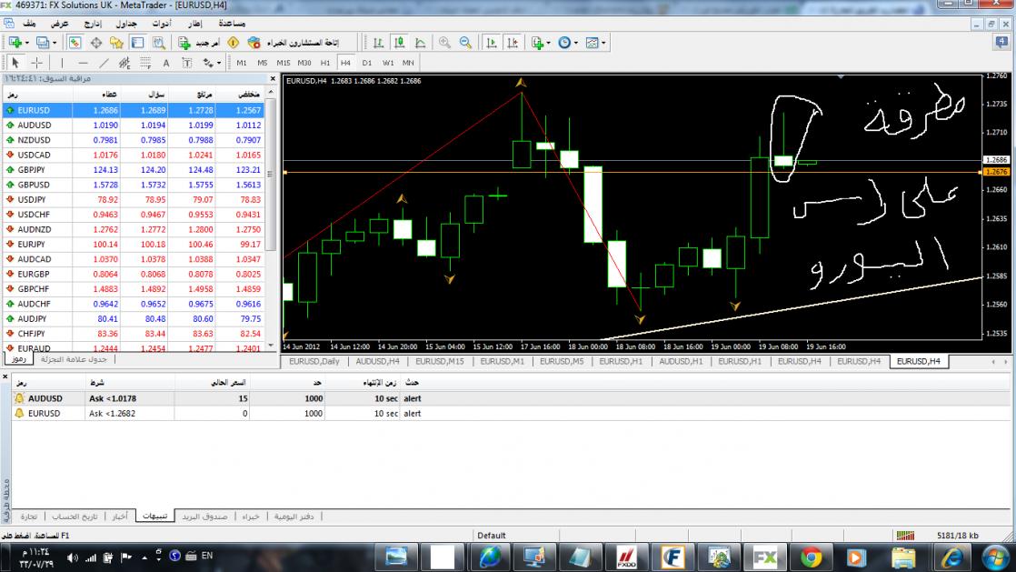Close the Market Watch panel

(x=273, y=78)
